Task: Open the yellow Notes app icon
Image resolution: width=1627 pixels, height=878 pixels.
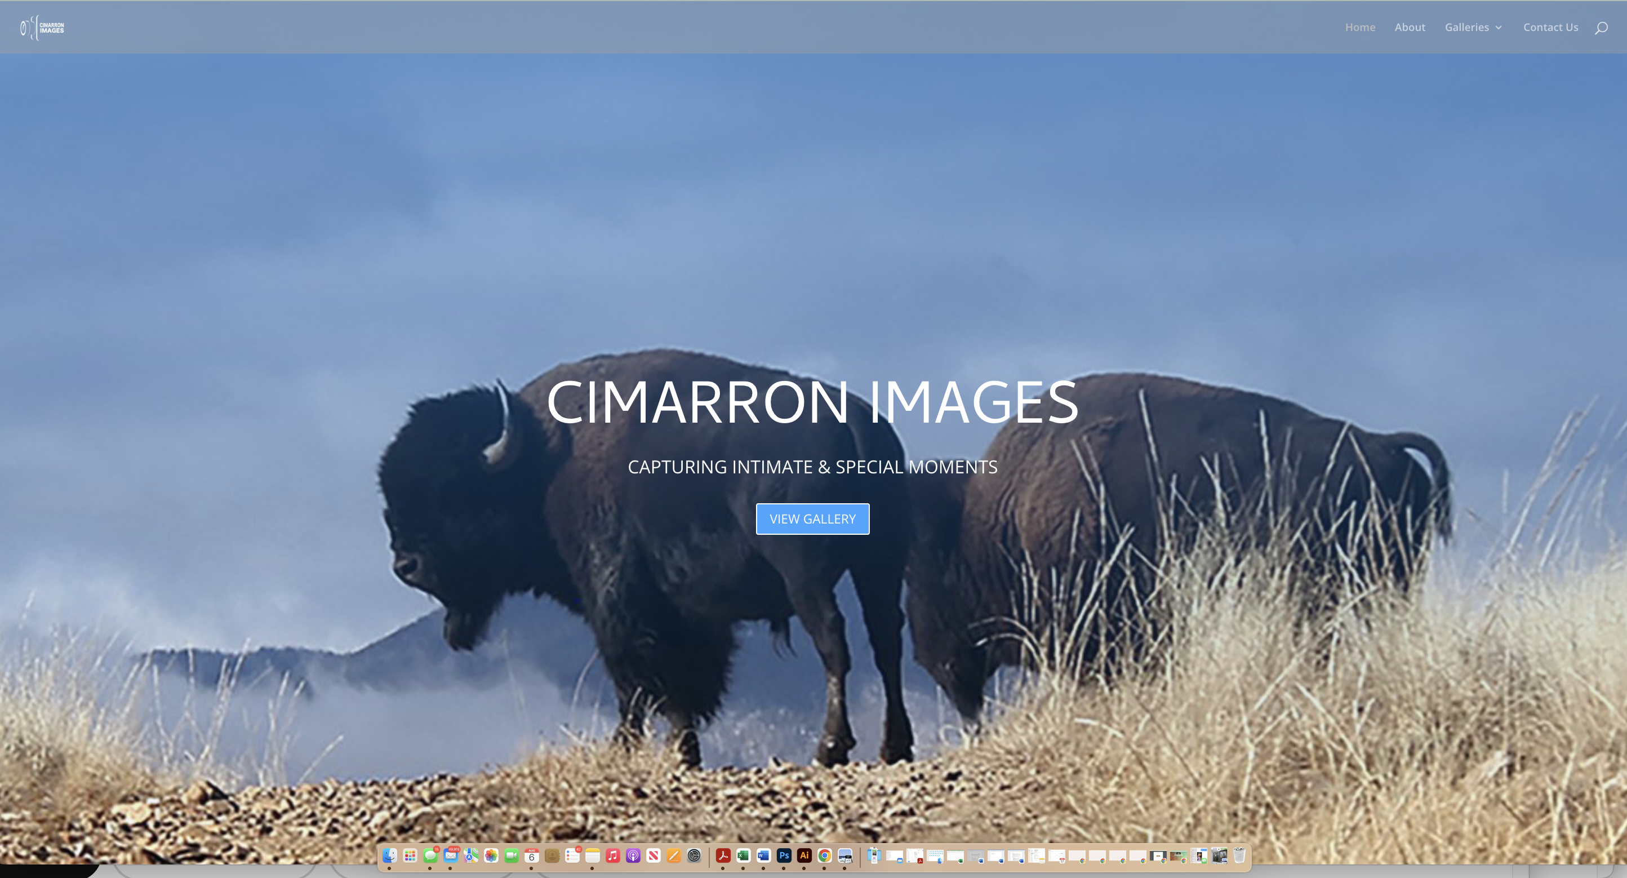Action: coord(593,855)
